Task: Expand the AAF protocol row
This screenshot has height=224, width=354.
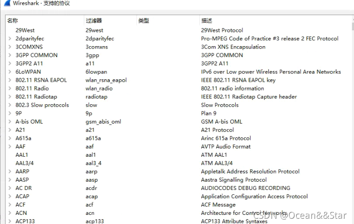Action: pyautogui.click(x=10, y=147)
